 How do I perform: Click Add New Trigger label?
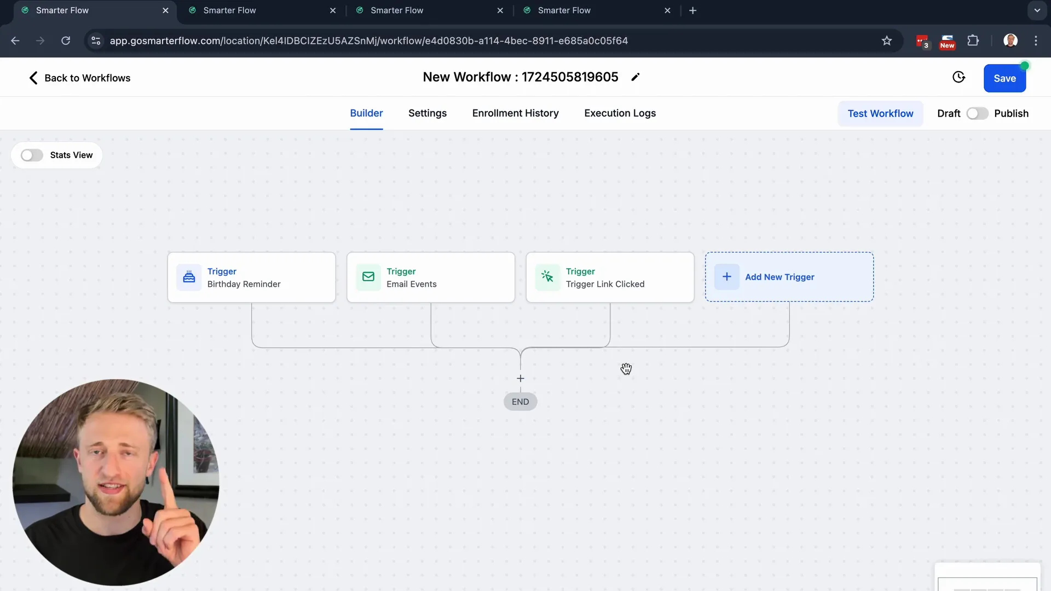coord(779,277)
